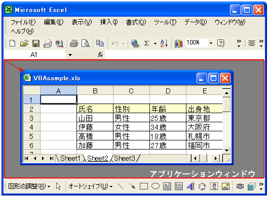Insert WordArt from drawing toolbar

click(190, 186)
